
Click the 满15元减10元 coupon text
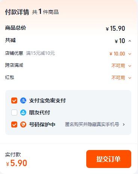click(x=40, y=53)
